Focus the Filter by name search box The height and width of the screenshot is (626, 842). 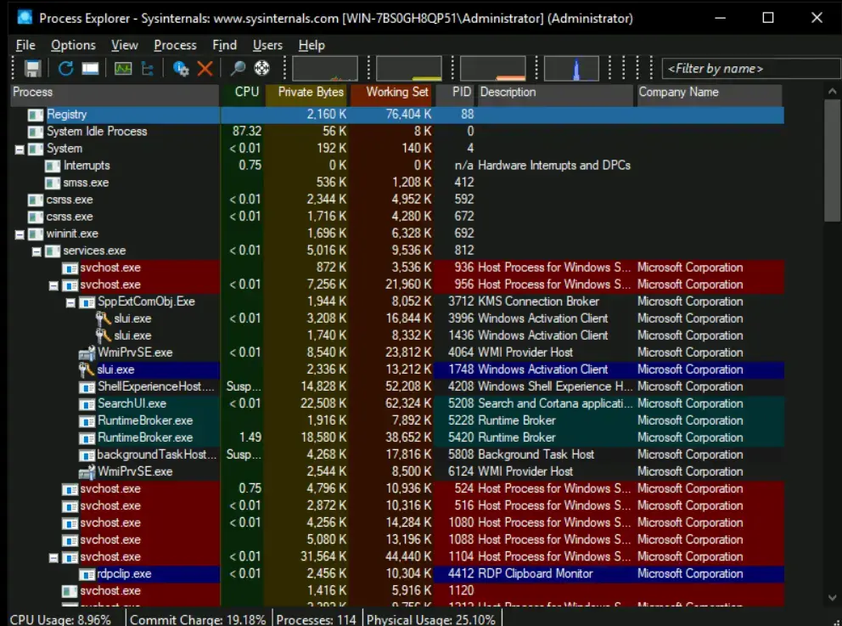pyautogui.click(x=752, y=68)
